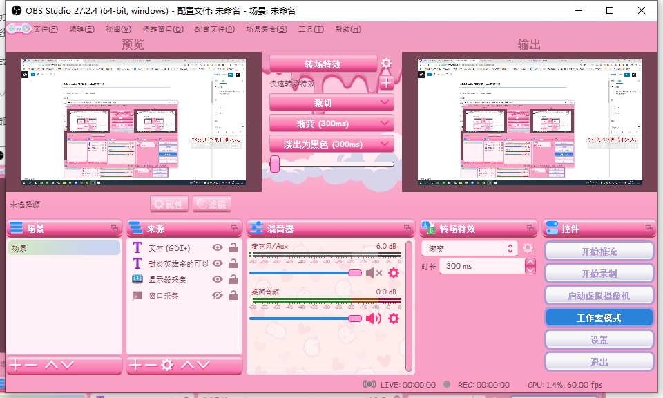Toggle lock on 文本 (GDI+) source
Screen dimensions: 663x398
[233, 247]
